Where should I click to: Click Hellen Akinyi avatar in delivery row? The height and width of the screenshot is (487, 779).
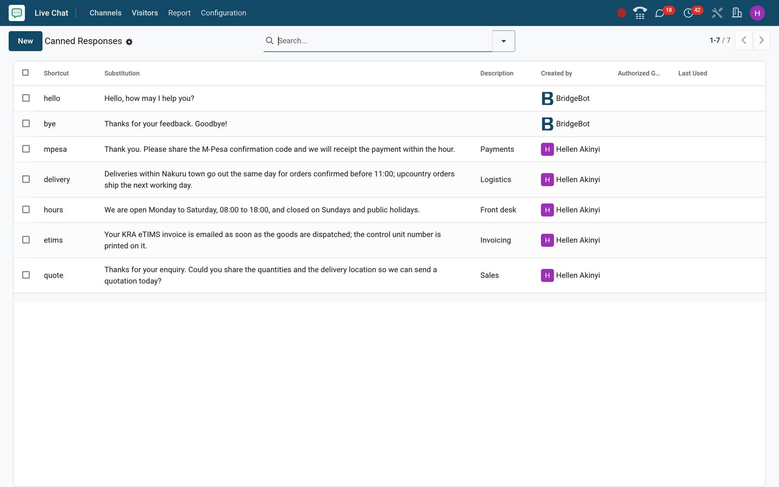click(x=547, y=180)
